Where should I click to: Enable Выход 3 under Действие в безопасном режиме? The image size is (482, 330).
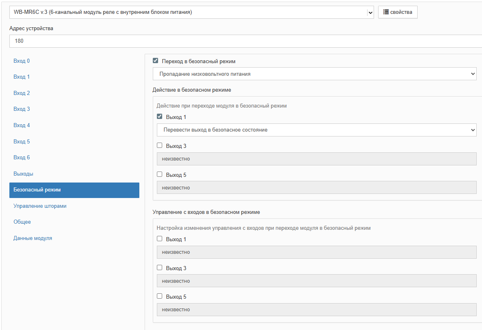[x=160, y=145]
